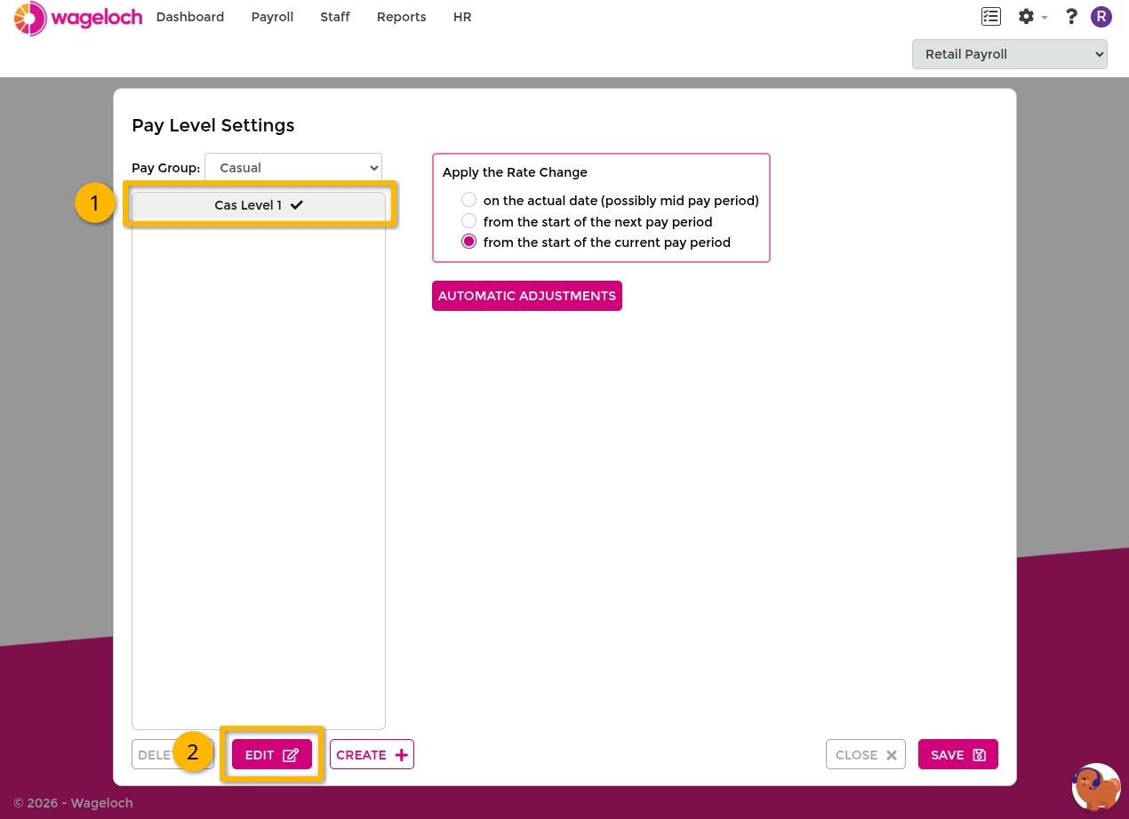Viewport: 1129px width, 819px height.
Task: Open the help question mark icon
Action: (x=1071, y=17)
